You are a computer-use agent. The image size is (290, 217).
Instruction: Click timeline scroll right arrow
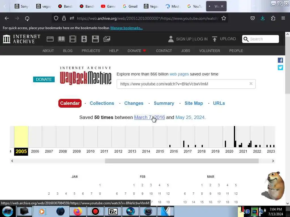273,161
